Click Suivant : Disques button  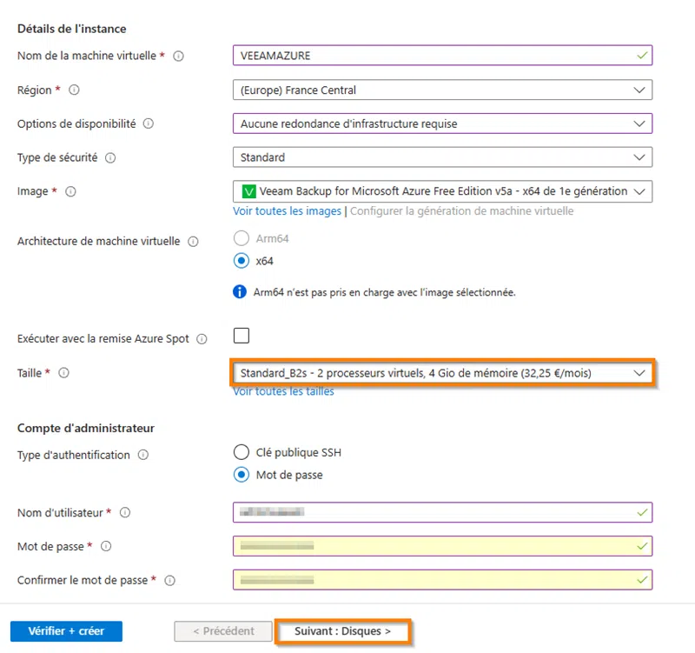(342, 631)
